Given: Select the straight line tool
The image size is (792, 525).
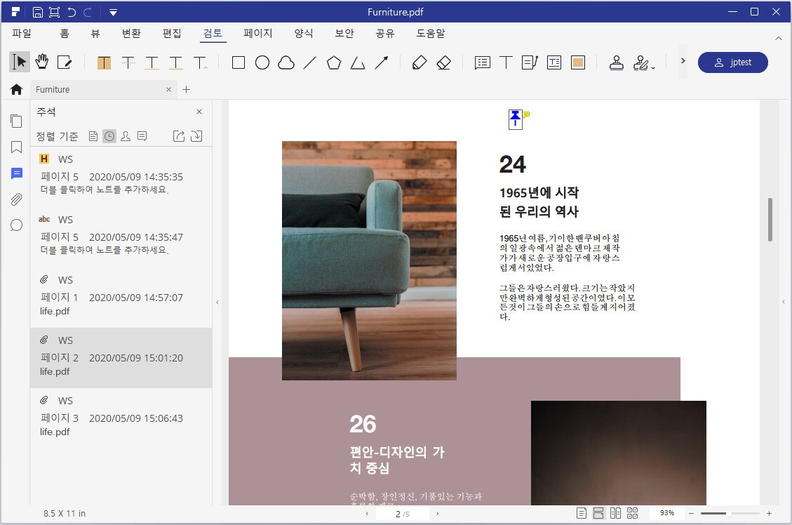Looking at the screenshot, I should coord(309,62).
